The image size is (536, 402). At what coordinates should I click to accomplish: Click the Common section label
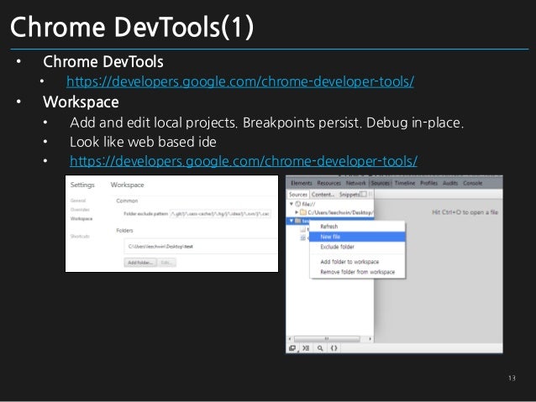[x=127, y=201]
